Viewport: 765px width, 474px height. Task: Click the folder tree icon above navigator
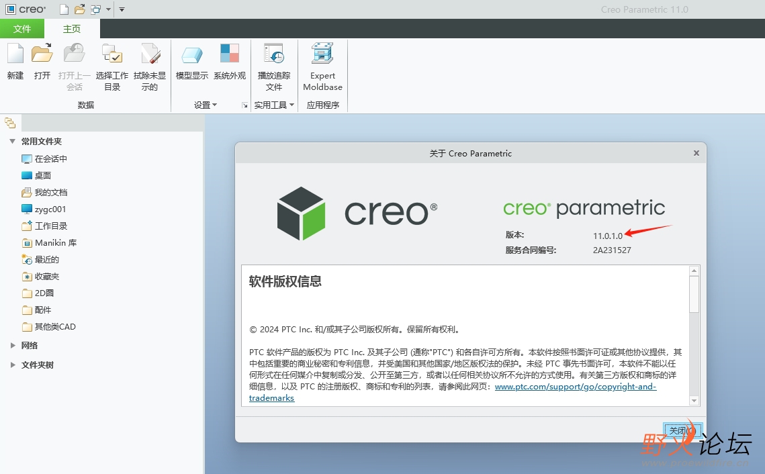point(10,123)
